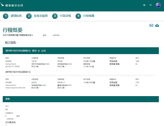
Task: Click the 國泰航空公司 brand name
Action: coord(14,5)
